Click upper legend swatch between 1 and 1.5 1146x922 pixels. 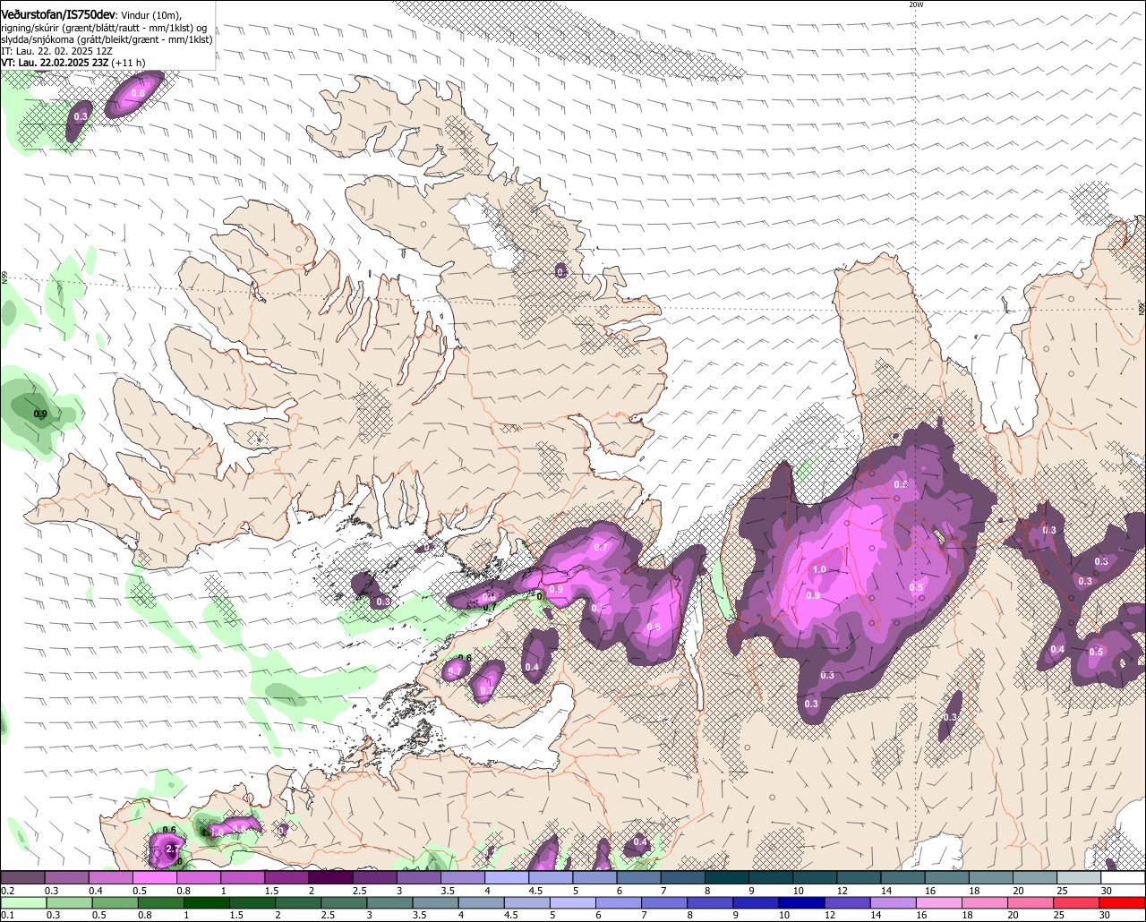pyautogui.click(x=243, y=878)
